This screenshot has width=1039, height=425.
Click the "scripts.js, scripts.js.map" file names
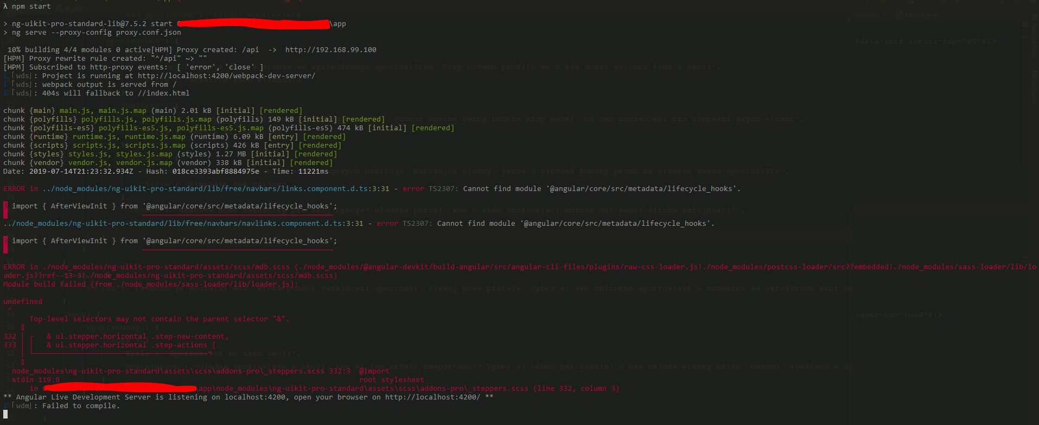(129, 145)
